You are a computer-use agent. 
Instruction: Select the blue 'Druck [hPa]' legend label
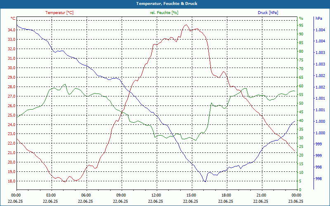(268, 13)
